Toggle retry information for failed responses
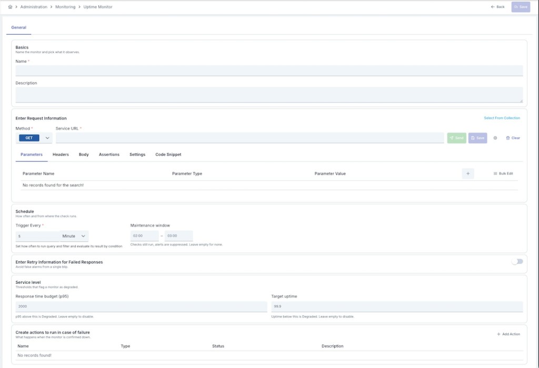This screenshot has height=368, width=539. (x=517, y=262)
